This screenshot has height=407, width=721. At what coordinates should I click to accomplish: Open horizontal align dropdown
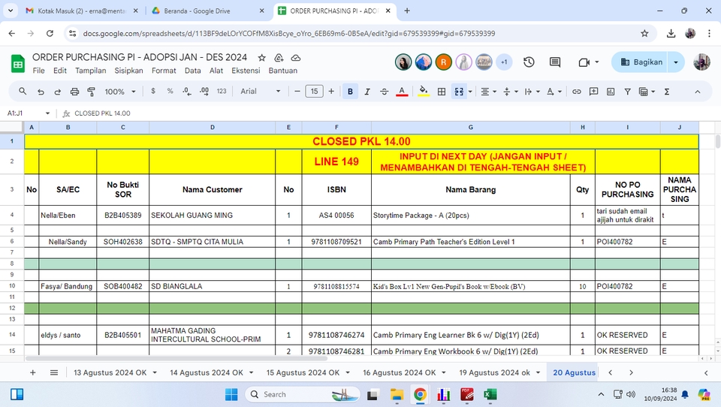pyautogui.click(x=488, y=92)
